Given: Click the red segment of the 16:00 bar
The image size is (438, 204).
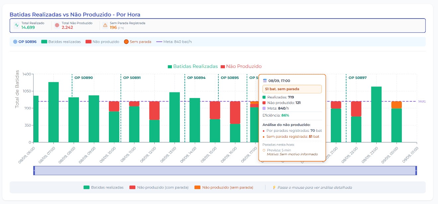Looking at the screenshot, I should click(x=235, y=113).
